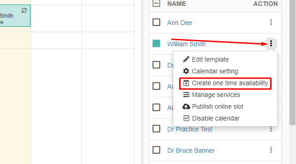
Task: Click the recurring sync icon on the Smith appointment
Action: [x=24, y=10]
